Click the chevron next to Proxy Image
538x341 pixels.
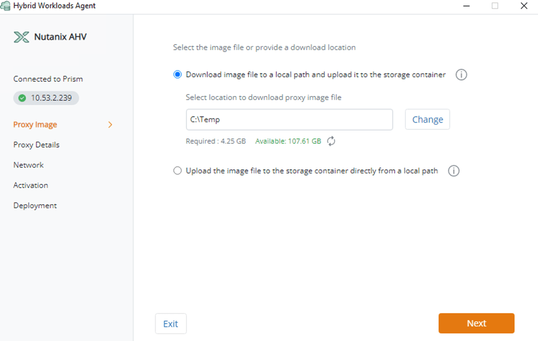110,125
